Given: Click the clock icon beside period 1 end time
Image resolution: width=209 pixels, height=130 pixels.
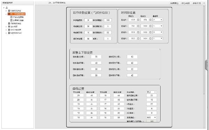Looking at the screenshot, I should [150, 20].
